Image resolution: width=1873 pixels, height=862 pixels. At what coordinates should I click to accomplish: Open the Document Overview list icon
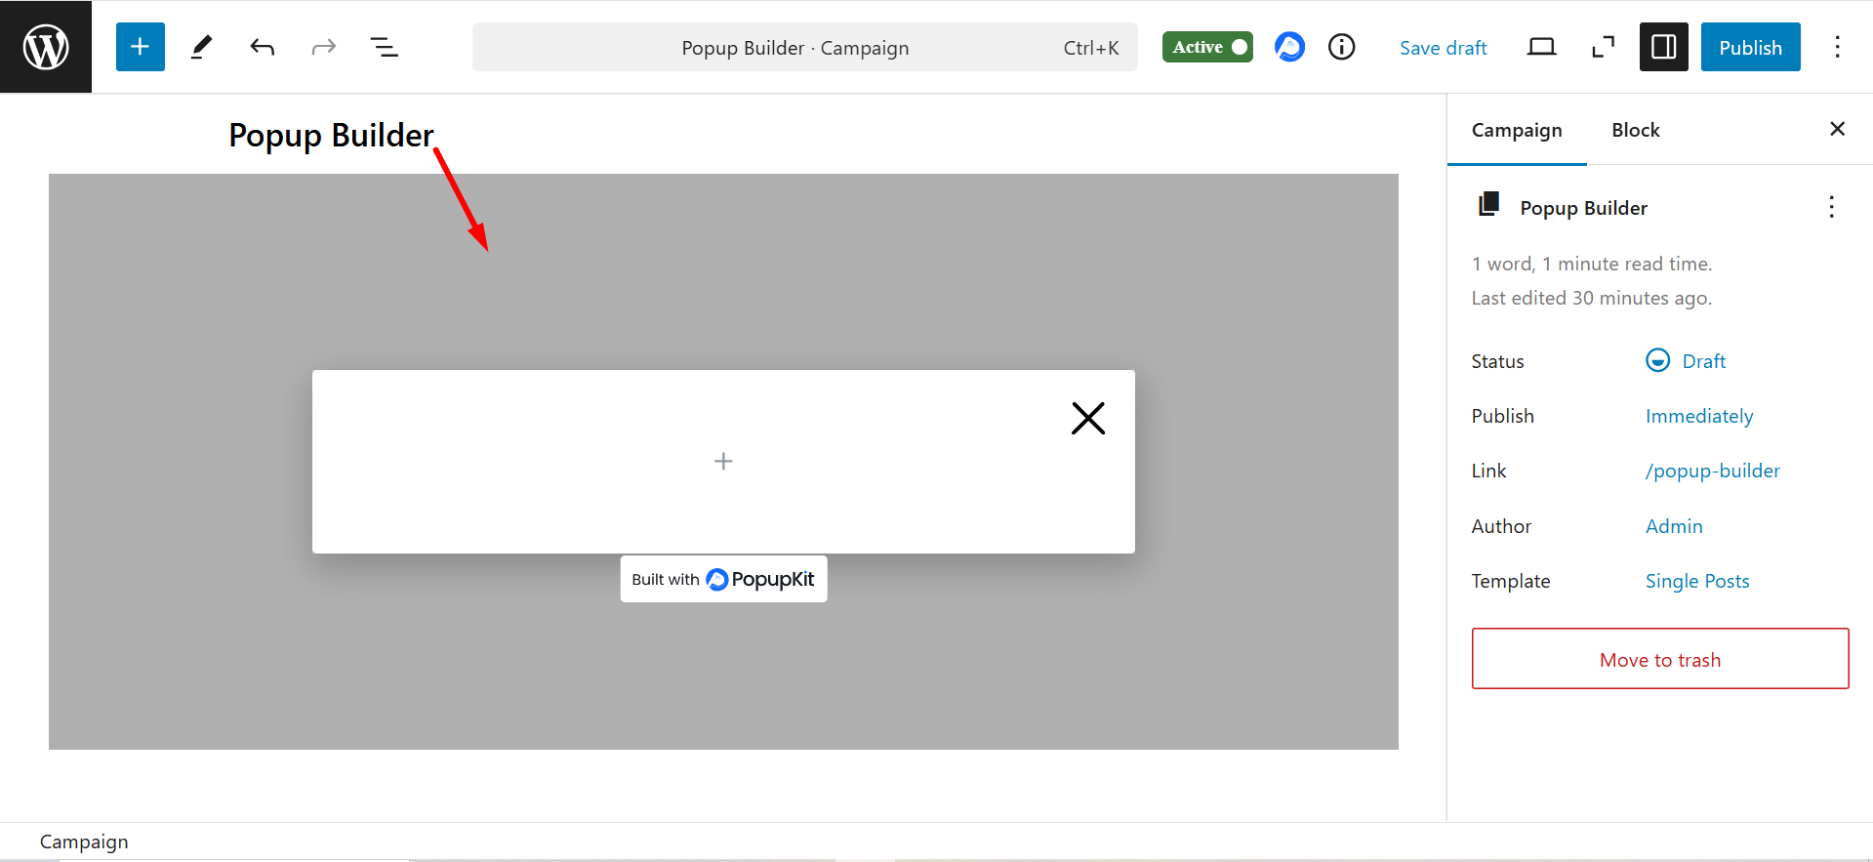pyautogui.click(x=384, y=47)
